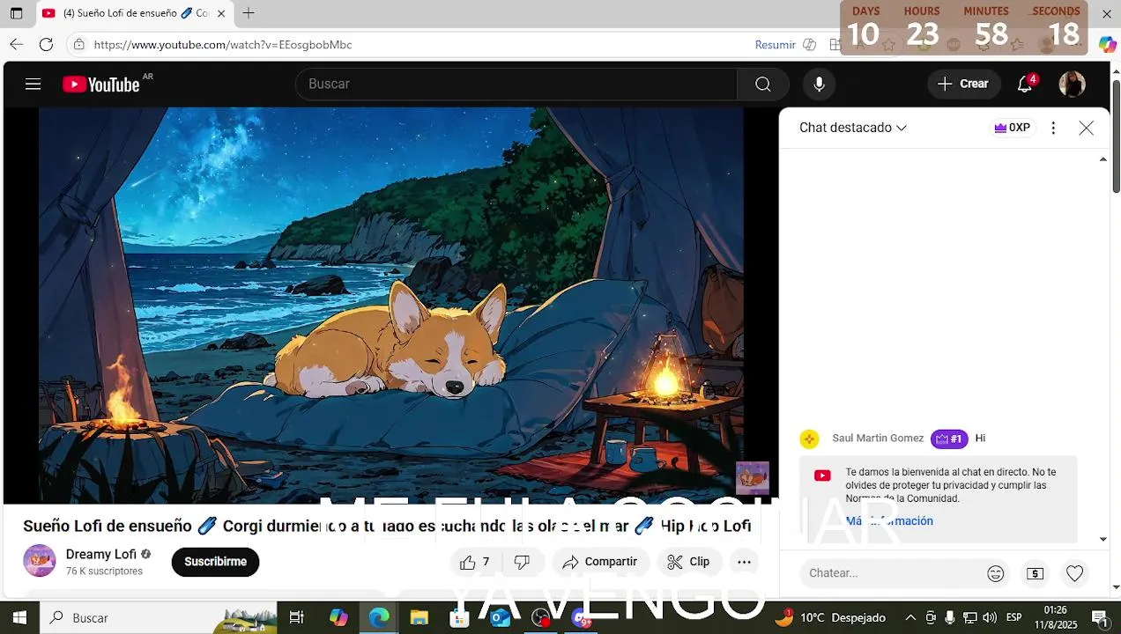This screenshot has height=634, width=1121.
Task: Open YouTube notifications bell
Action: [1025, 84]
